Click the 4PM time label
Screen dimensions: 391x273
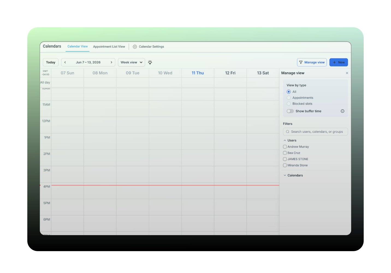click(x=47, y=187)
